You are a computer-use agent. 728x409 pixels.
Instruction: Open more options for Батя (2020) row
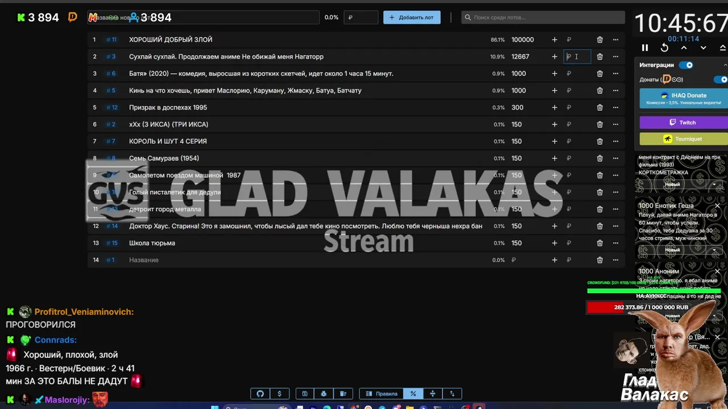tap(615, 73)
